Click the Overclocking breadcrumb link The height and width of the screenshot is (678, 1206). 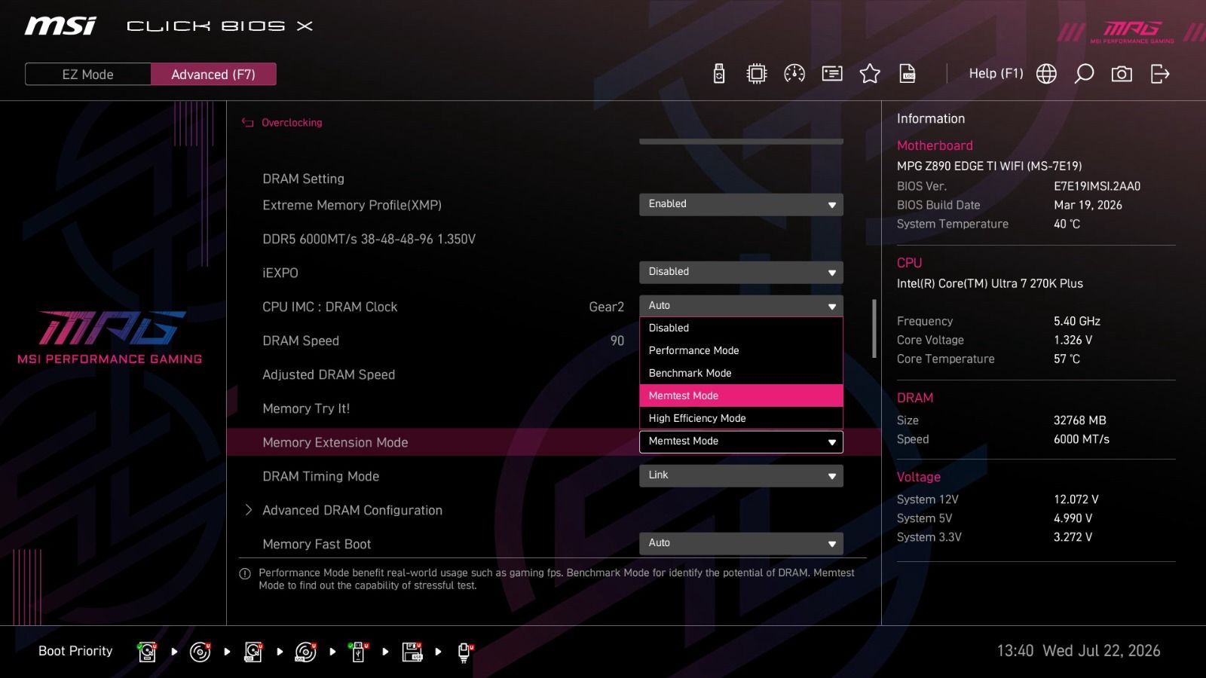click(292, 122)
